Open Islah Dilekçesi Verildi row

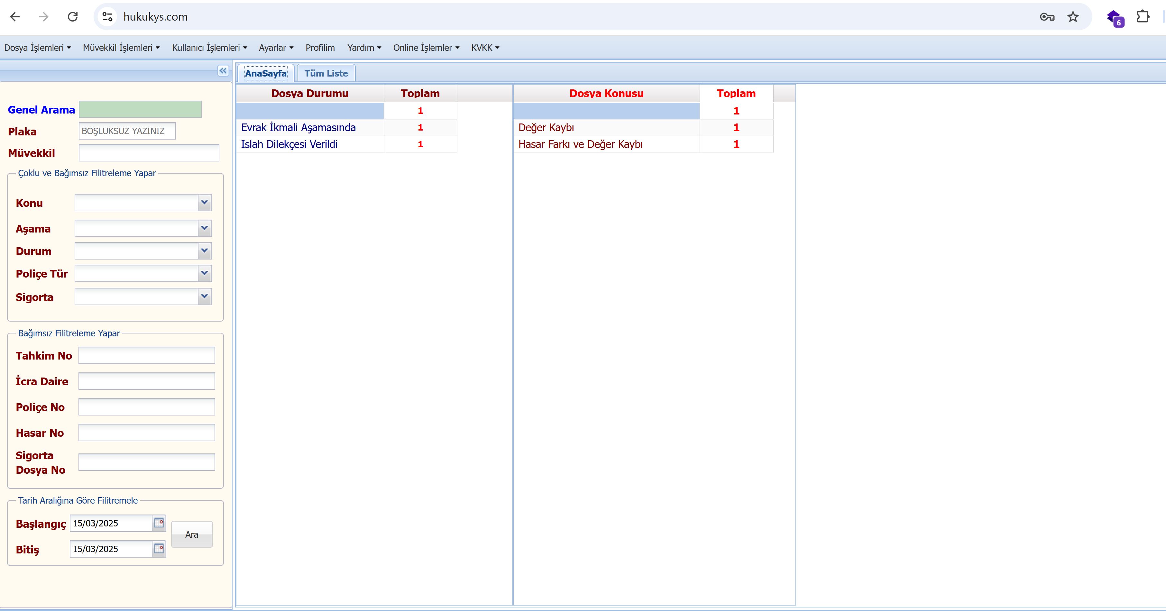[289, 144]
